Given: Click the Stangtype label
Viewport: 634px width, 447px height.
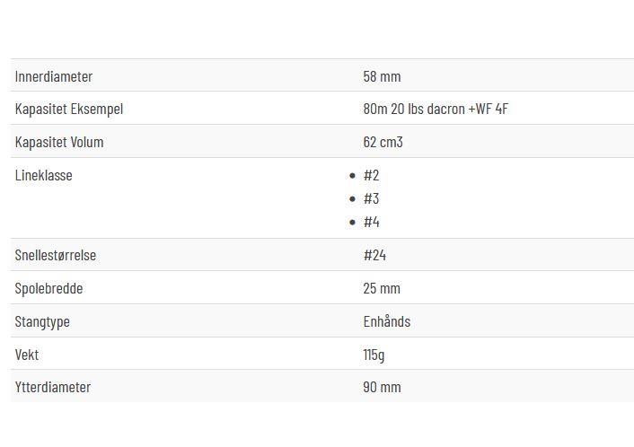Looking at the screenshot, I should (42, 321).
